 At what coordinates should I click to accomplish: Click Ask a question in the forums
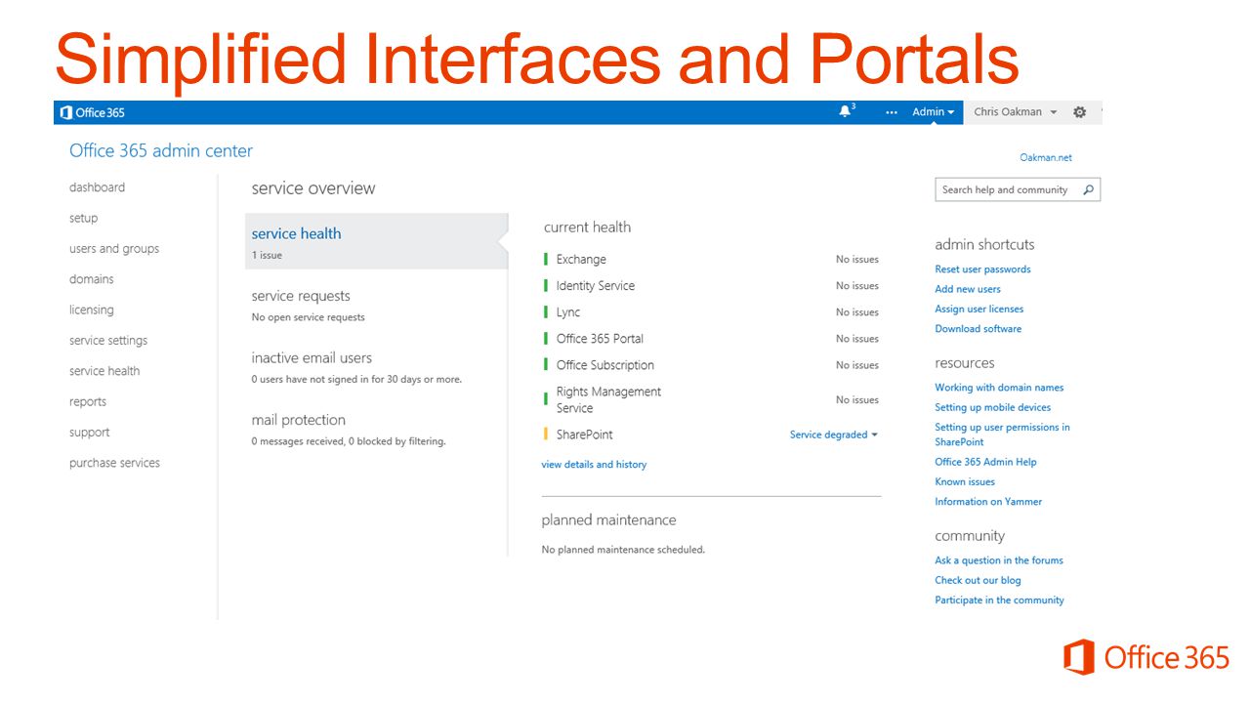tap(999, 560)
